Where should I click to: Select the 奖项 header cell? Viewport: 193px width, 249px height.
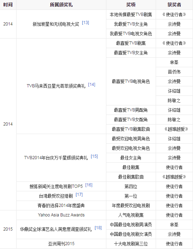tap(131, 5)
